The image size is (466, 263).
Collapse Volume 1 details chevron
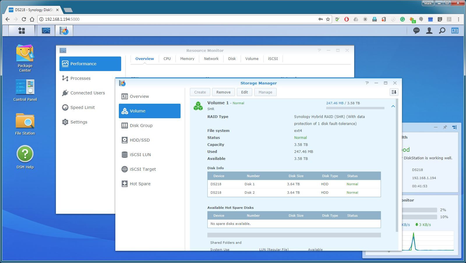pyautogui.click(x=393, y=106)
